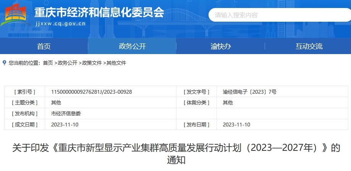Click the 主题分类 value 其他
351x171 pixels.
pyautogui.click(x=56, y=103)
